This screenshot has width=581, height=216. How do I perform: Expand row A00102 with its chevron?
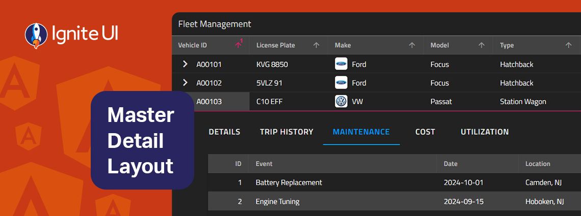point(186,83)
